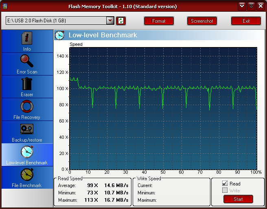Click the minimum read value 10.7 MB/s
Viewport: 267px width, 209px height.
(116, 193)
